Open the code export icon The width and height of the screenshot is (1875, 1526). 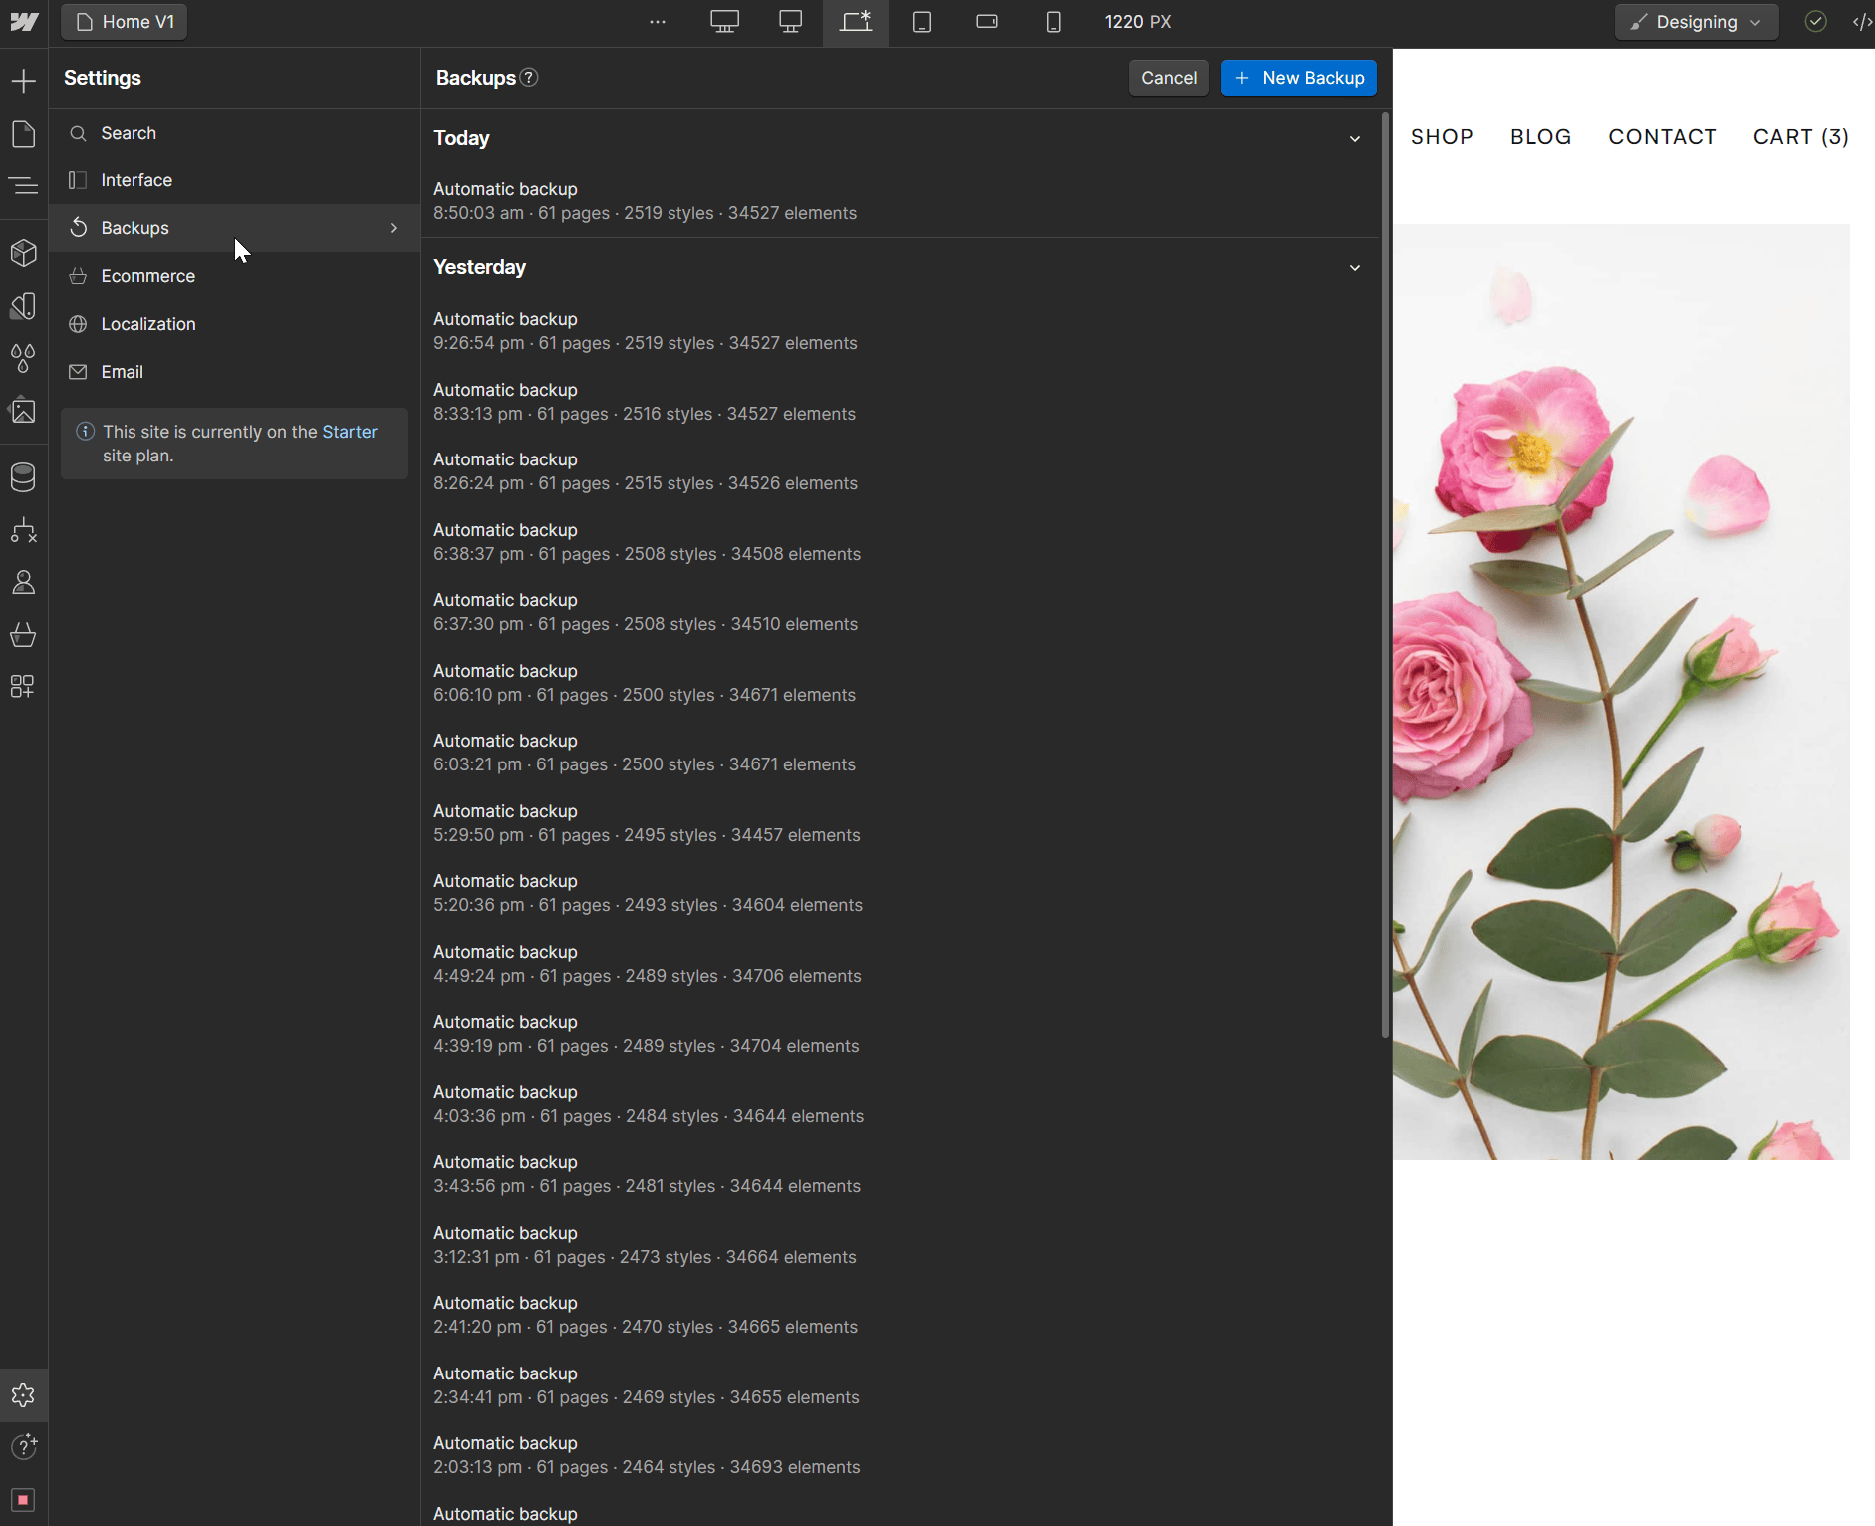1861,22
